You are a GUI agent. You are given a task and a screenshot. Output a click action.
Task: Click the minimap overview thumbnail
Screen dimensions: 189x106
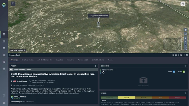coord(173,44)
